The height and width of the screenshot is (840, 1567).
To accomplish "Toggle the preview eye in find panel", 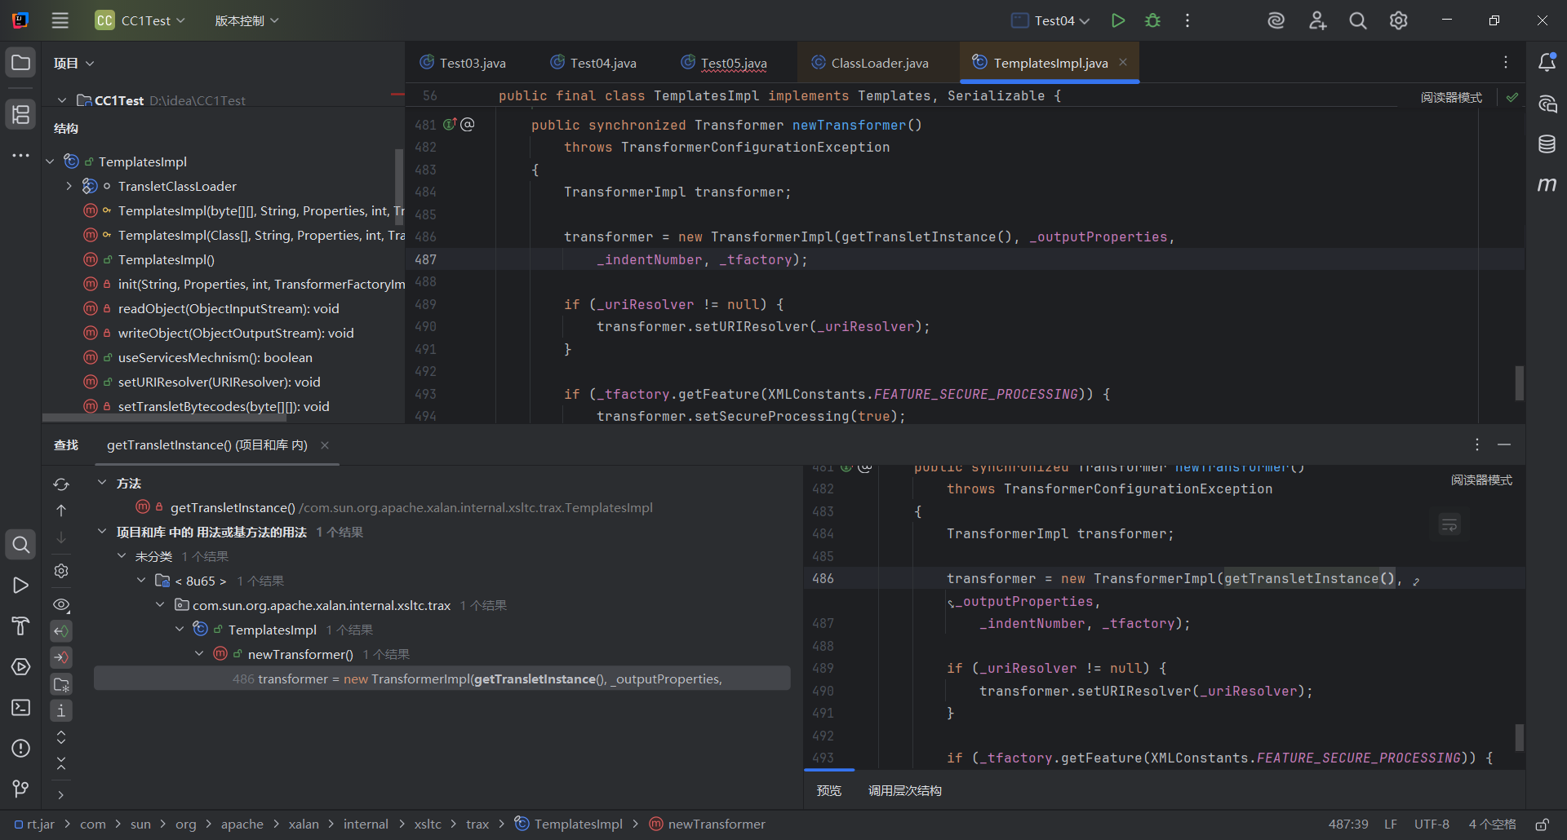I will pos(61,605).
